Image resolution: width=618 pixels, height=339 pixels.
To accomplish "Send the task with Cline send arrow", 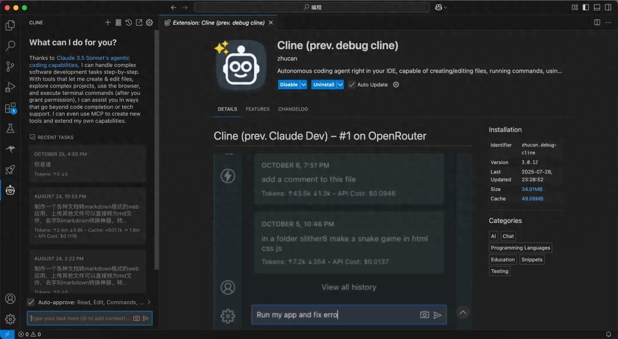I will click(146, 318).
